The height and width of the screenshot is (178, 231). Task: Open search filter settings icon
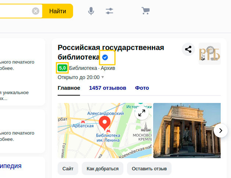pos(109,11)
